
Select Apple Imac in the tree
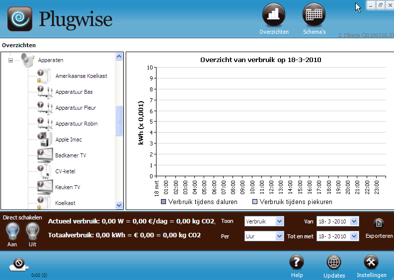69,140
